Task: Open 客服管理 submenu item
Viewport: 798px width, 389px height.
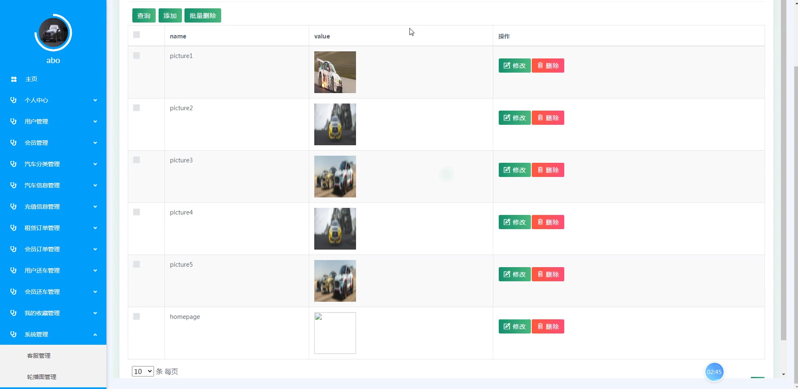Action: 39,356
